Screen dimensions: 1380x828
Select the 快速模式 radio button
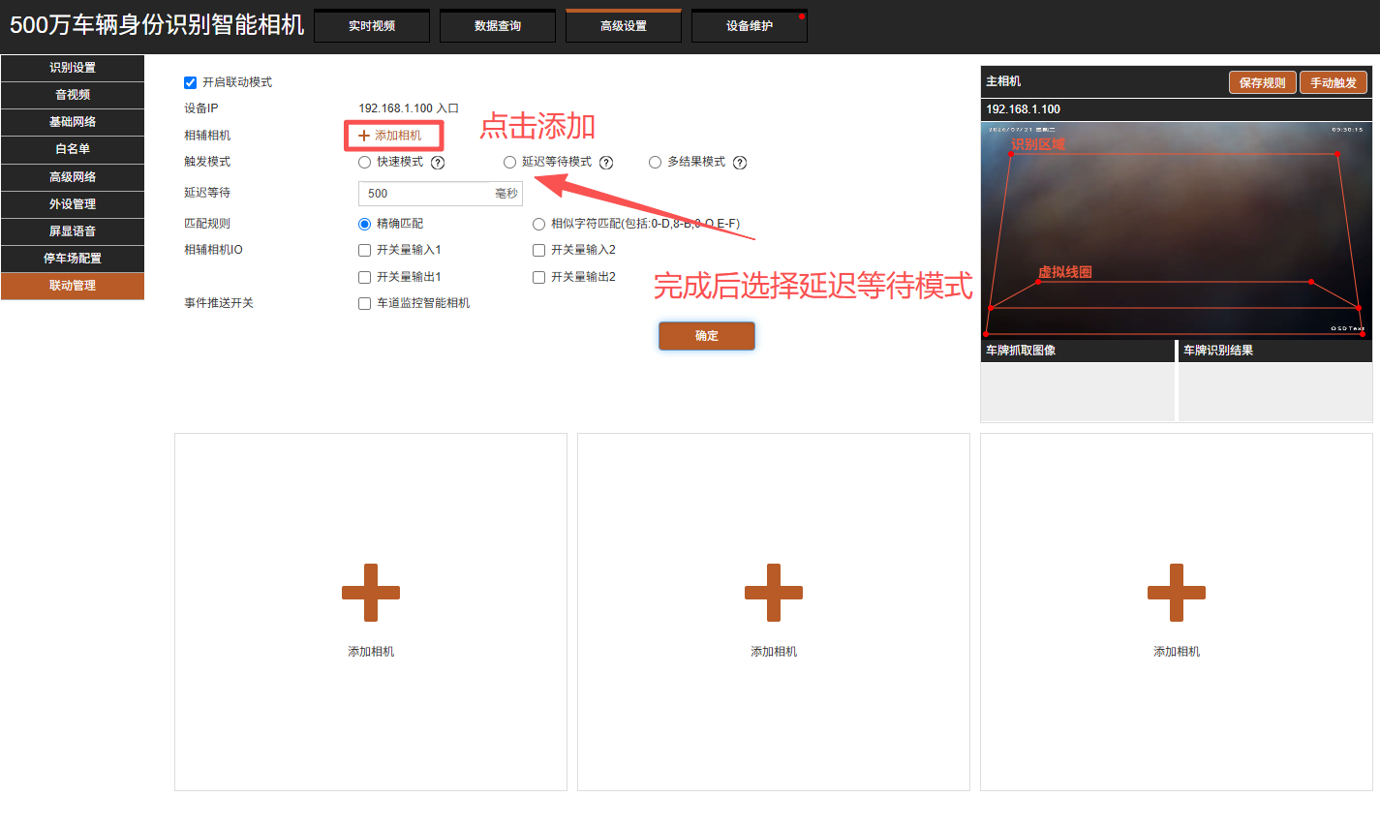pyautogui.click(x=364, y=162)
